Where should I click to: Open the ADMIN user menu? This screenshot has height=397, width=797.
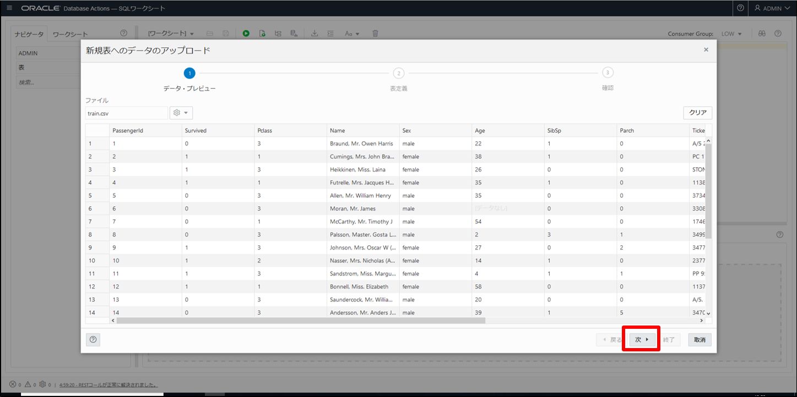(772, 8)
